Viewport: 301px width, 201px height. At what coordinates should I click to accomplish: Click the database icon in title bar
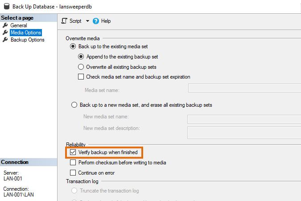tap(6, 7)
